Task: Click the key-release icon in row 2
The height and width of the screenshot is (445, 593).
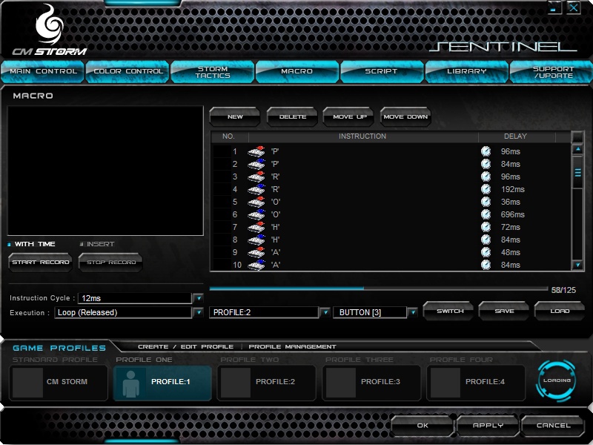Action: 256,164
